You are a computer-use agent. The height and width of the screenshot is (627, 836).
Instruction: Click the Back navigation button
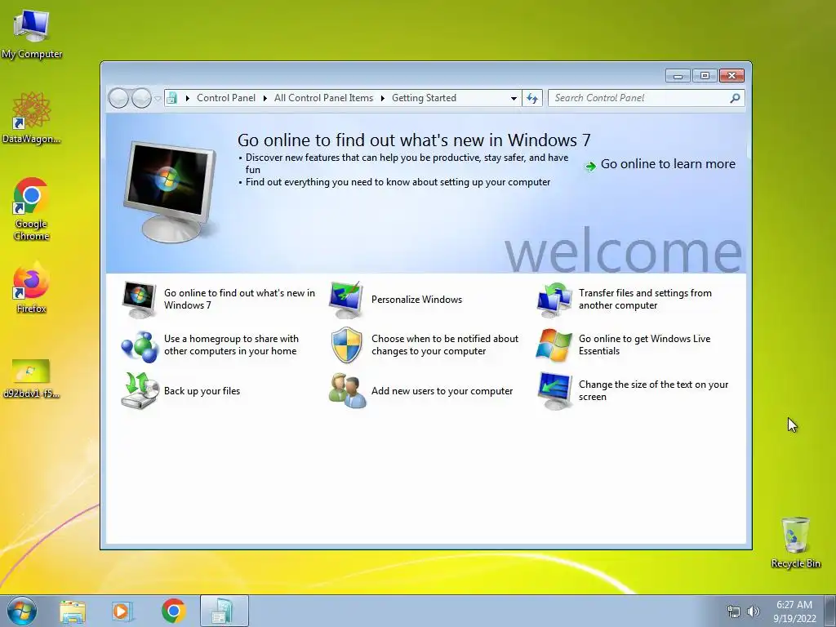pos(118,98)
